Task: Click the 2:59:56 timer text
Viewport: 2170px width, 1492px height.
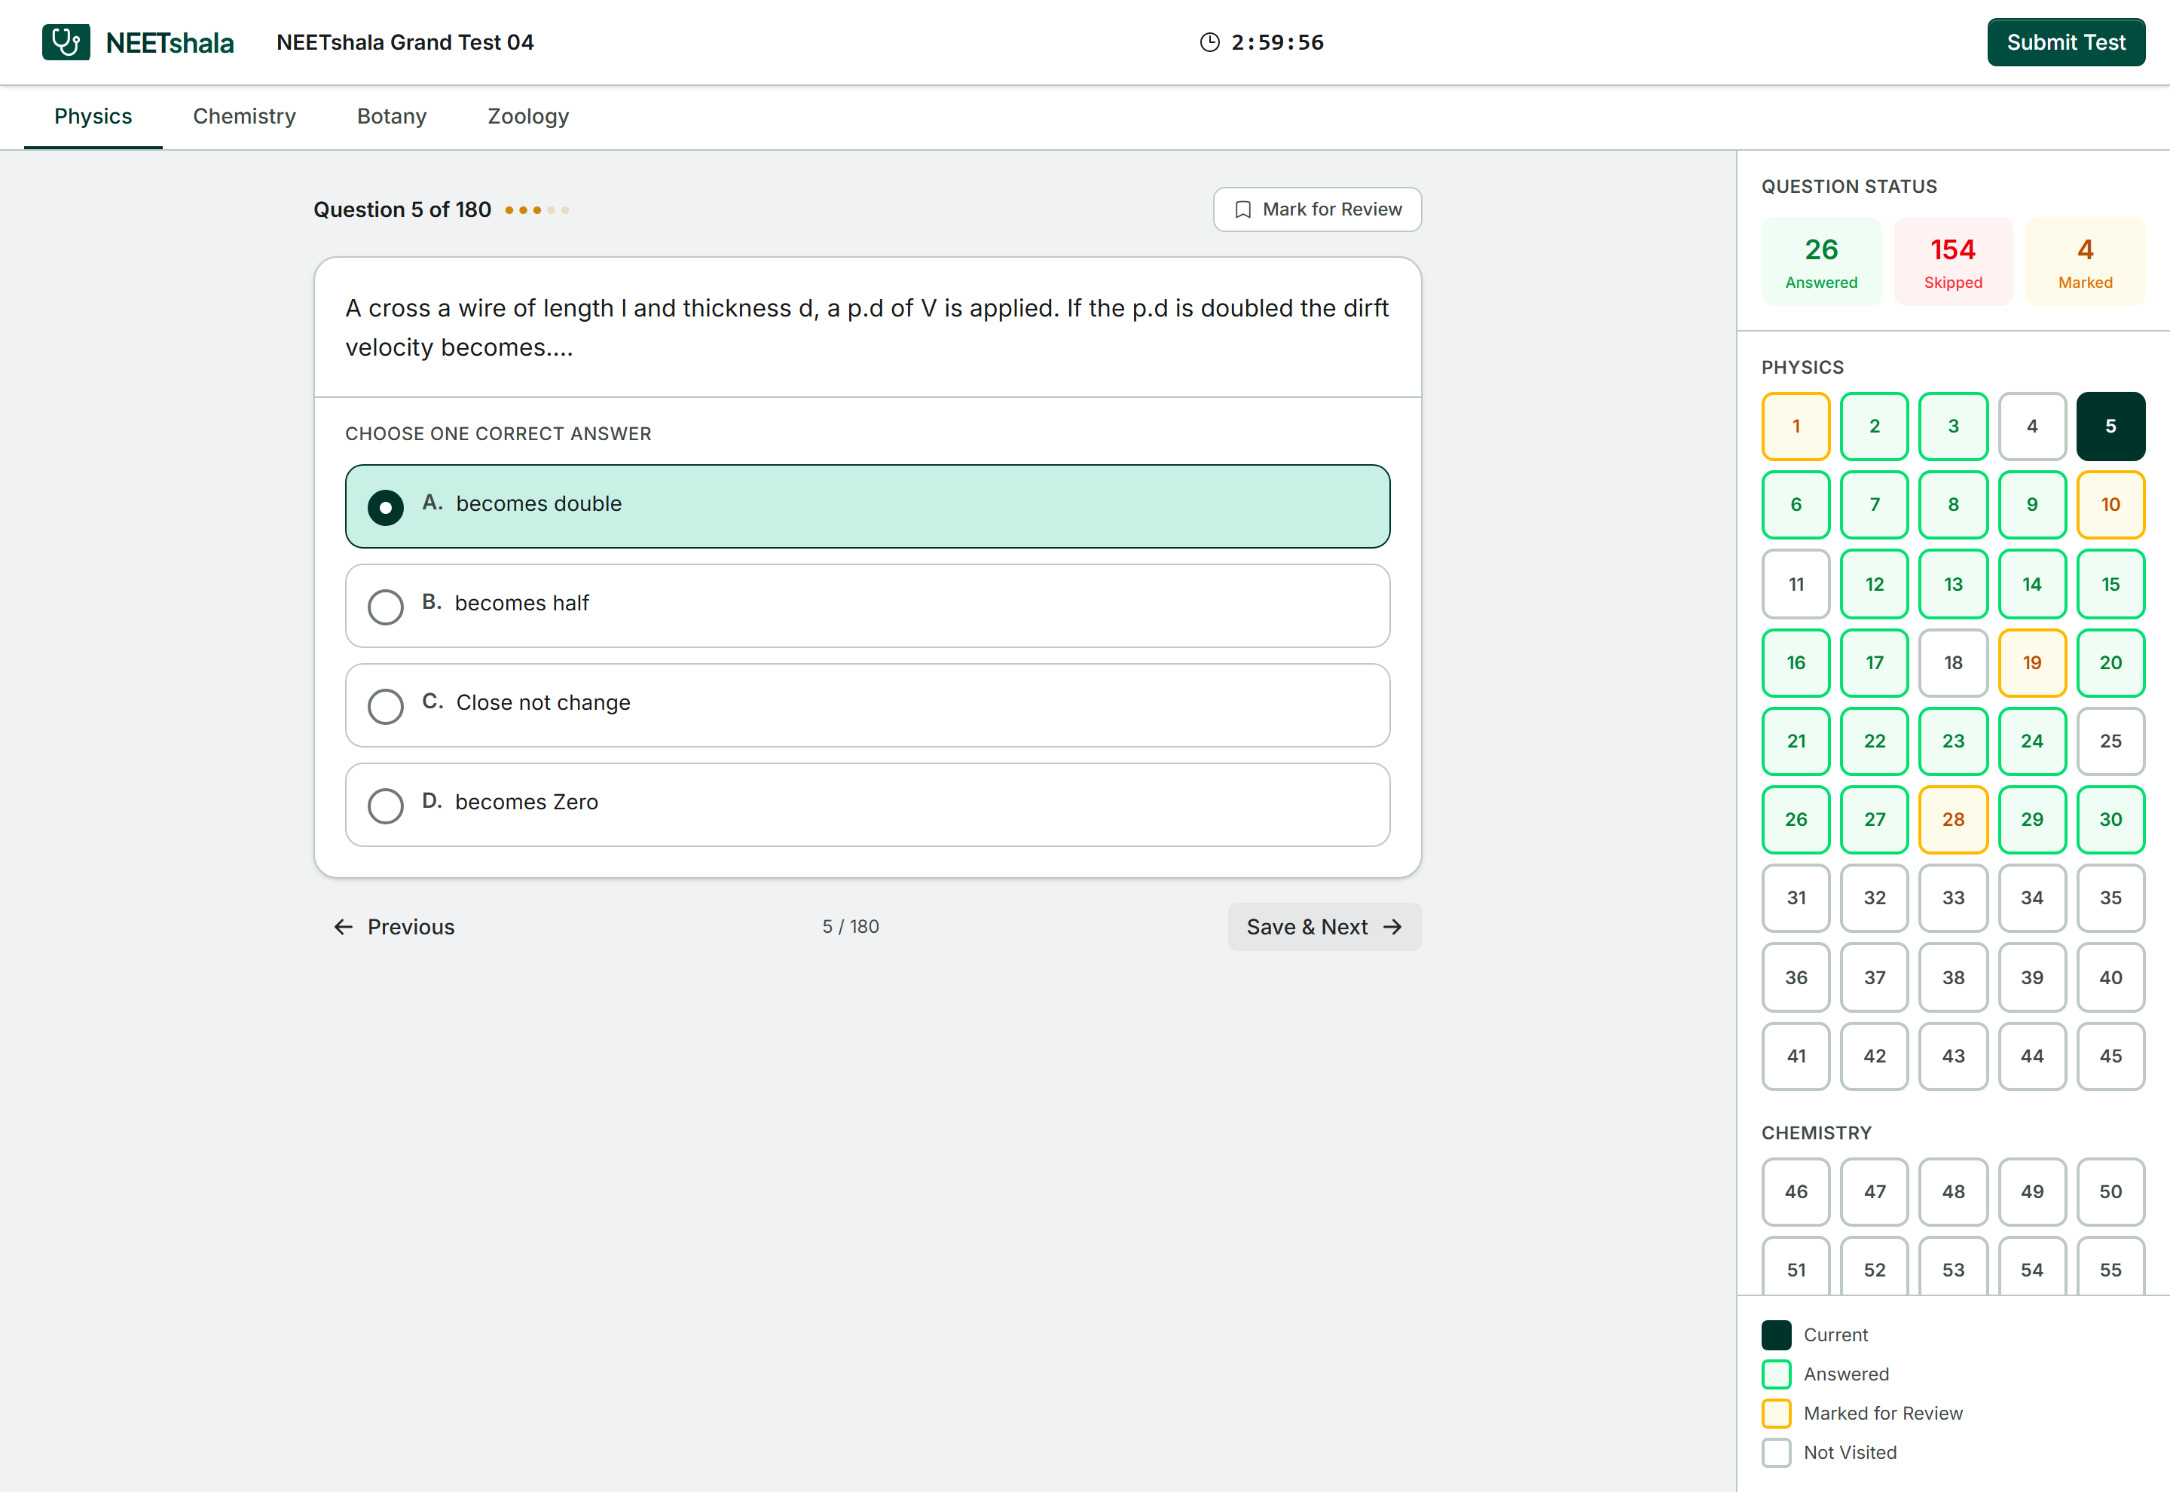Action: click(1278, 42)
